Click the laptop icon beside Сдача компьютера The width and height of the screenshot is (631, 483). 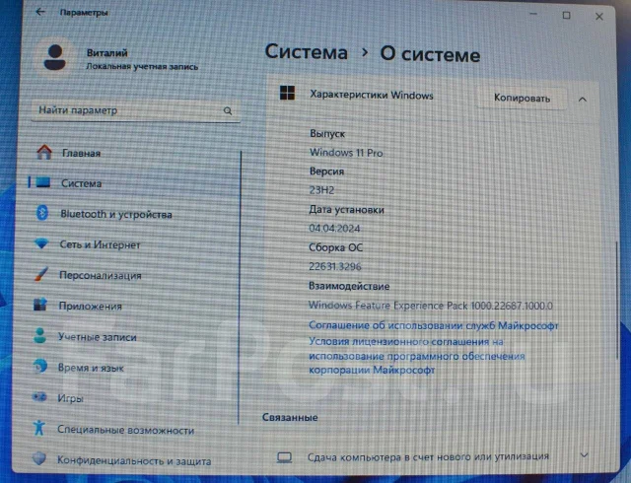coord(285,457)
